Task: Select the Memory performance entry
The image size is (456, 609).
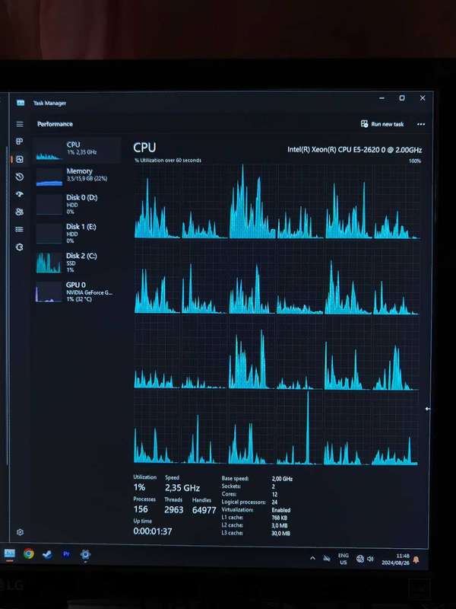Action: pos(78,177)
